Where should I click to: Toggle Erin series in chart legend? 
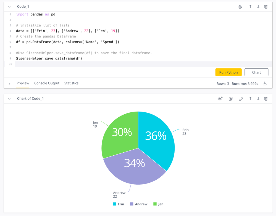(118, 204)
